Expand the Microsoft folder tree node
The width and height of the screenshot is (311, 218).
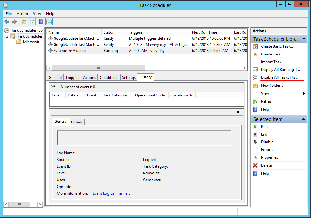(x=13, y=42)
